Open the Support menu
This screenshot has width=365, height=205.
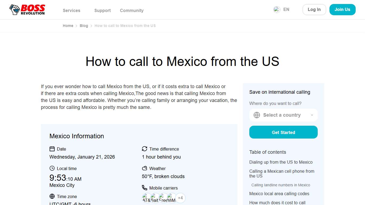click(102, 10)
